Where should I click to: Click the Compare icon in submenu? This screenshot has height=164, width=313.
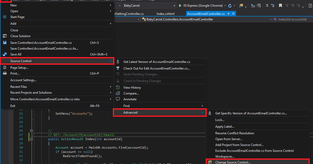(118, 93)
